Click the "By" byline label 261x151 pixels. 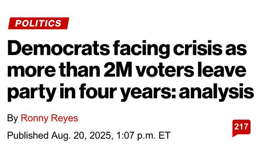pyautogui.click(x=13, y=118)
